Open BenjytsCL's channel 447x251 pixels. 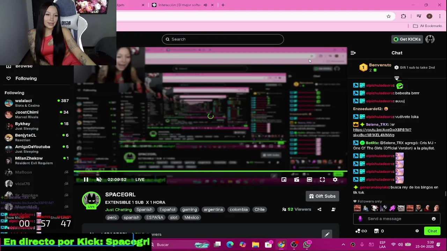[x=37, y=137]
